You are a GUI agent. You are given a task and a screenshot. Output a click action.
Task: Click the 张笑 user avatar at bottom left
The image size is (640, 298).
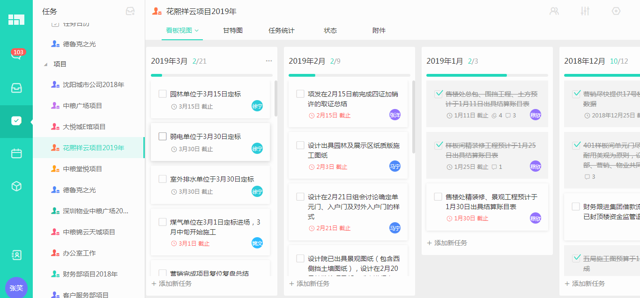(x=16, y=288)
